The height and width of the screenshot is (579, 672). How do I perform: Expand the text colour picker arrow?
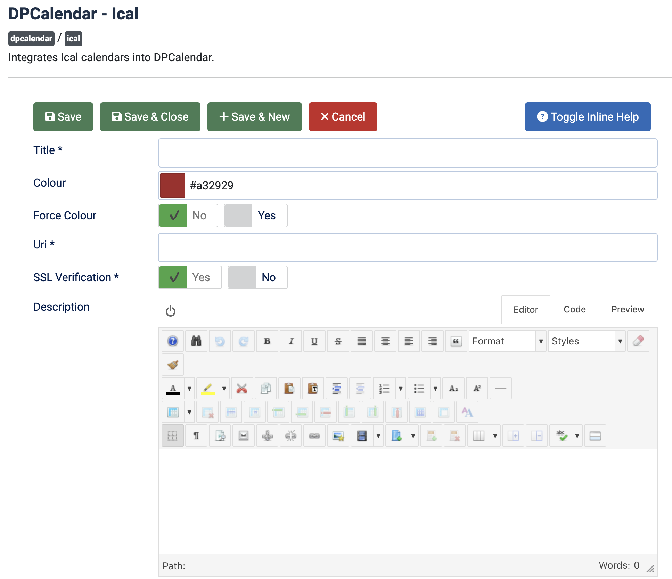pyautogui.click(x=189, y=388)
